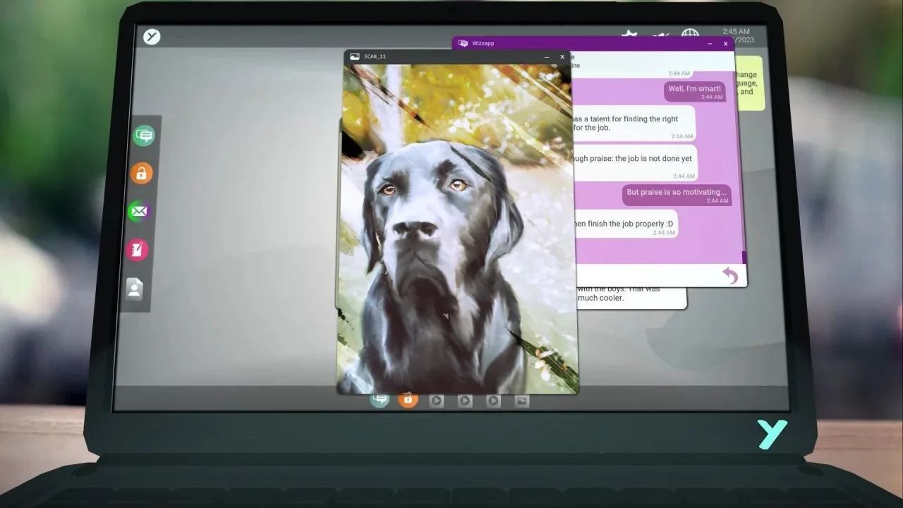
Task: Click the 2:45 AM clock in the top bar
Action: [x=736, y=32]
